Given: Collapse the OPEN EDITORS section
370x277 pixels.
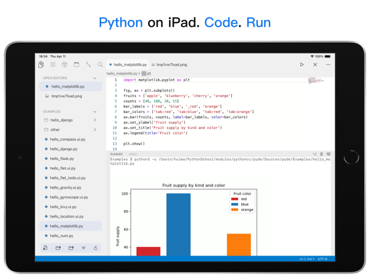Looking at the screenshot, I should (95, 78).
